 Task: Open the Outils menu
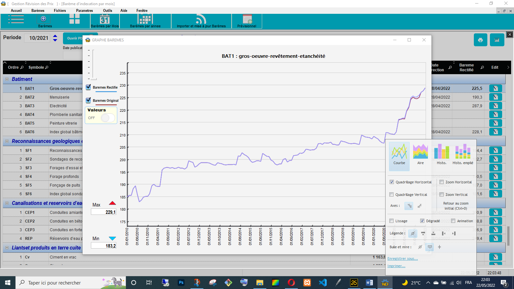[108, 11]
